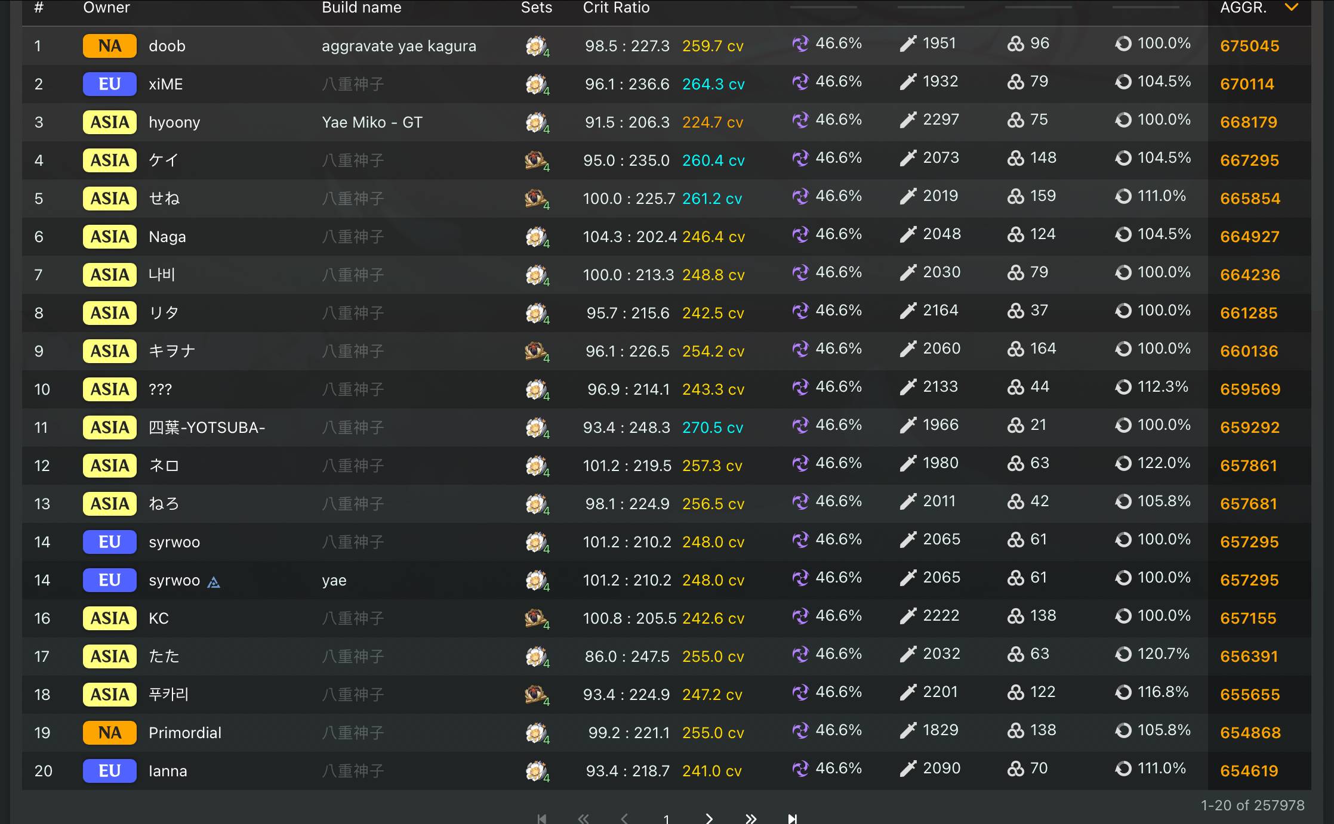Click KC's artifact set icon
The image size is (1334, 824).
click(x=537, y=618)
